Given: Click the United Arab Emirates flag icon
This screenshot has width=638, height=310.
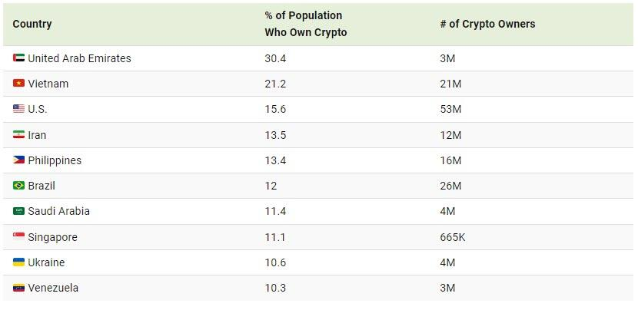Looking at the screenshot, I should [x=18, y=58].
